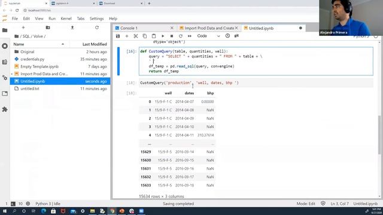Open the Original folder
This screenshot has width=383, height=215.
click(x=60, y=52)
